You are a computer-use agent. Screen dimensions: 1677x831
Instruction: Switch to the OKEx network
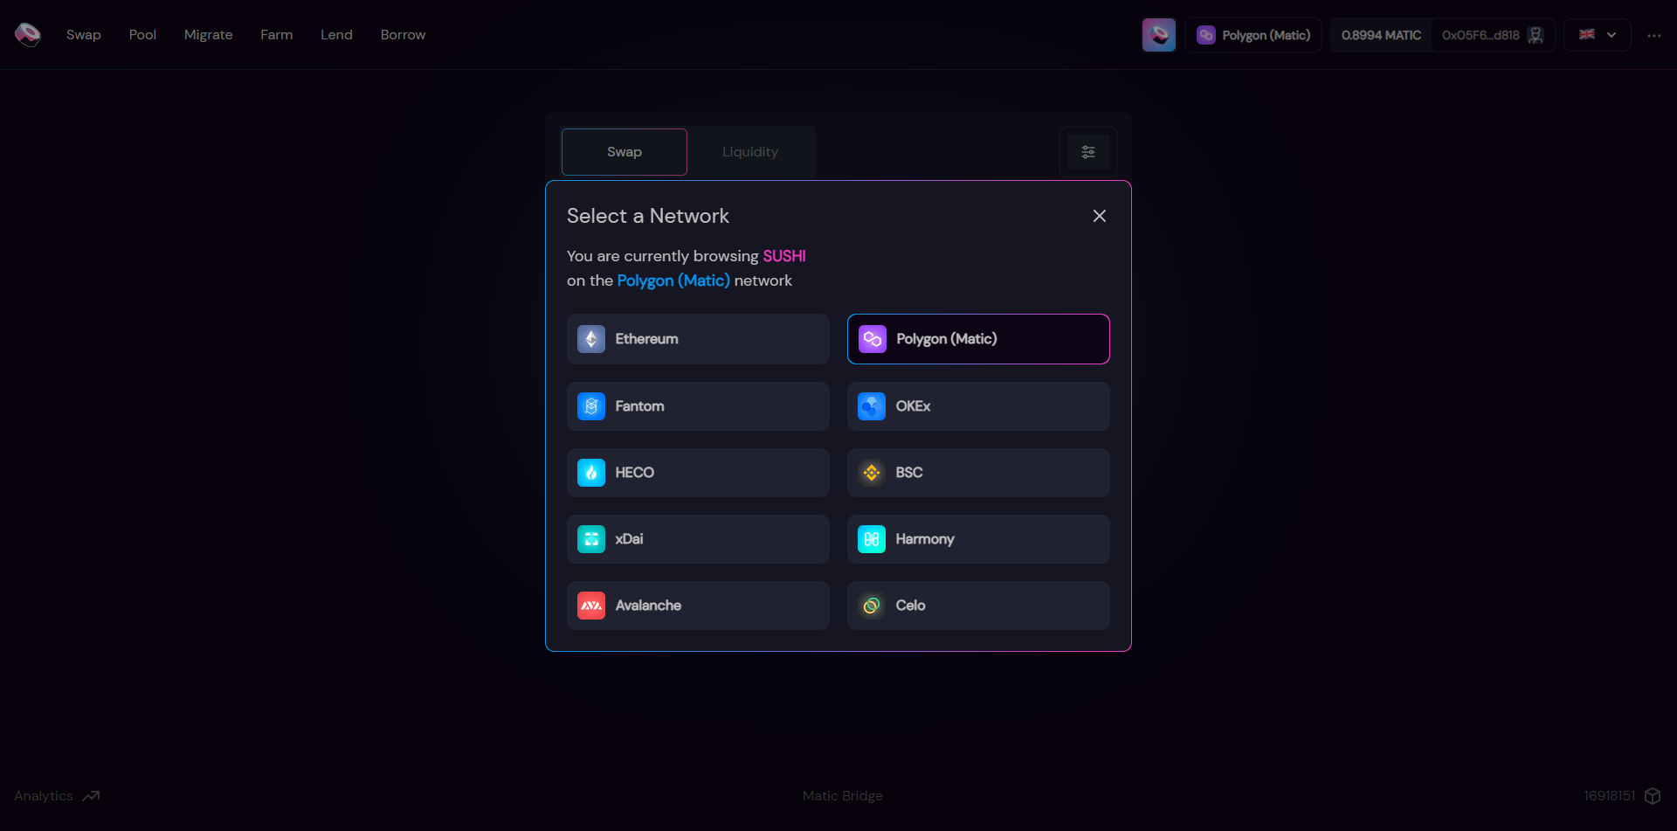pos(978,406)
